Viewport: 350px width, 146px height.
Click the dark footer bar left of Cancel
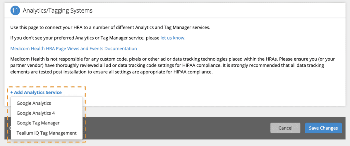(176, 128)
